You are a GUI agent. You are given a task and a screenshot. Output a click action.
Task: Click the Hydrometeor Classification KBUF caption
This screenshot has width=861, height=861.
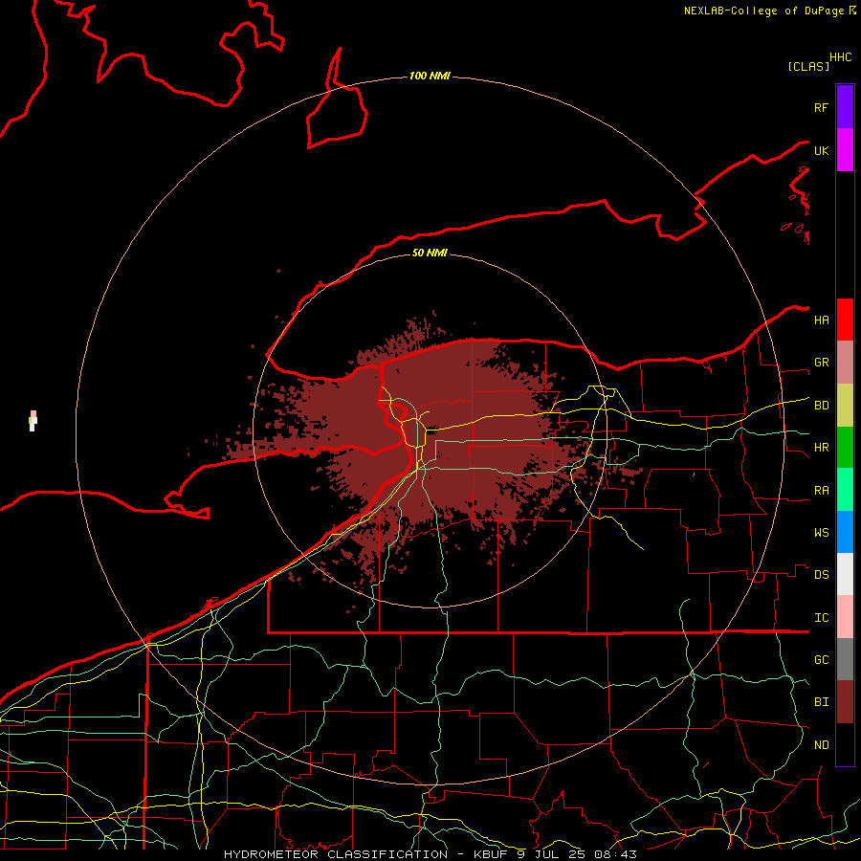(x=430, y=854)
